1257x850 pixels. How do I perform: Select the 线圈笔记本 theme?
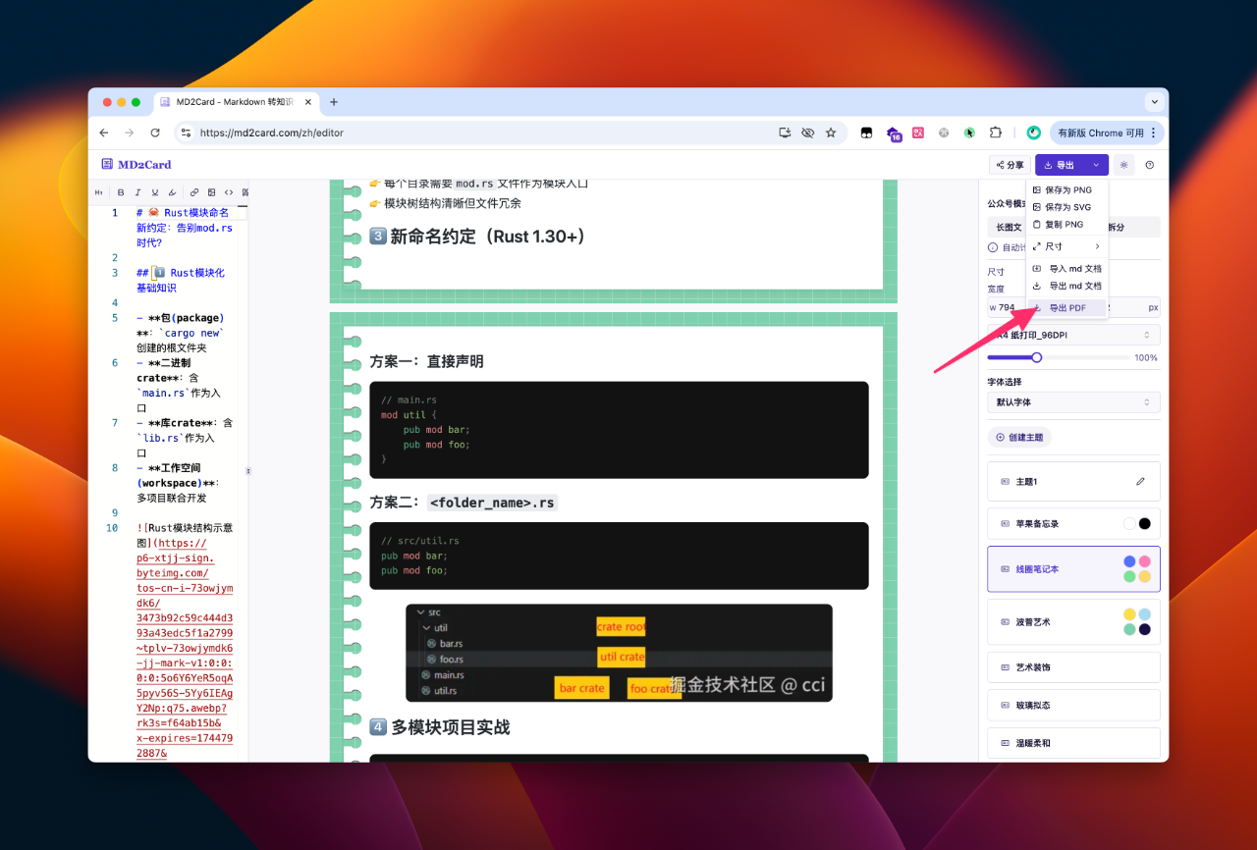[x=1073, y=569]
